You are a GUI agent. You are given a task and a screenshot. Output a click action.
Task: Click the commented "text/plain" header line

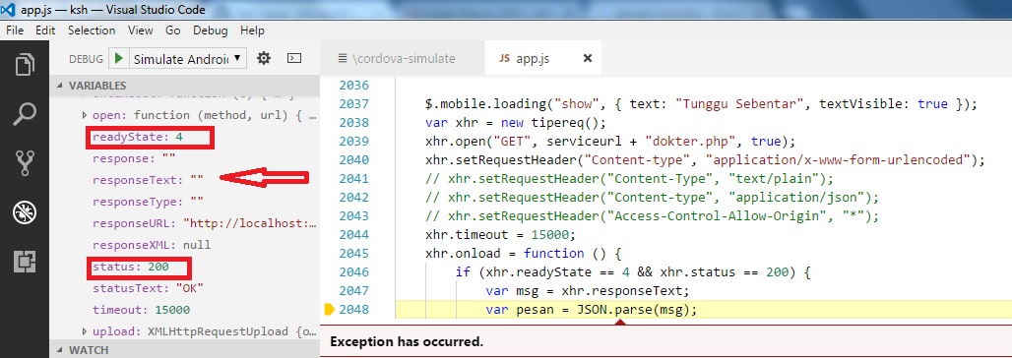coord(630,179)
